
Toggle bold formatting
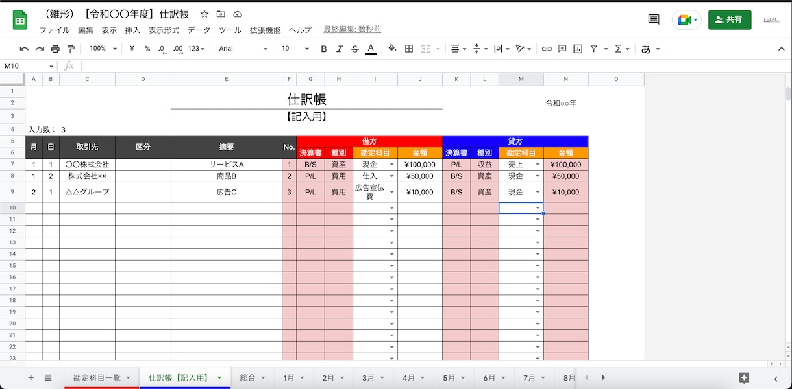pyautogui.click(x=324, y=49)
